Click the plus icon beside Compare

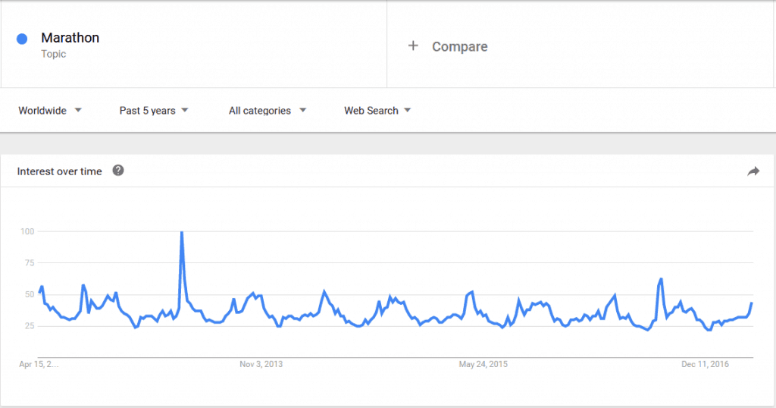coord(413,46)
